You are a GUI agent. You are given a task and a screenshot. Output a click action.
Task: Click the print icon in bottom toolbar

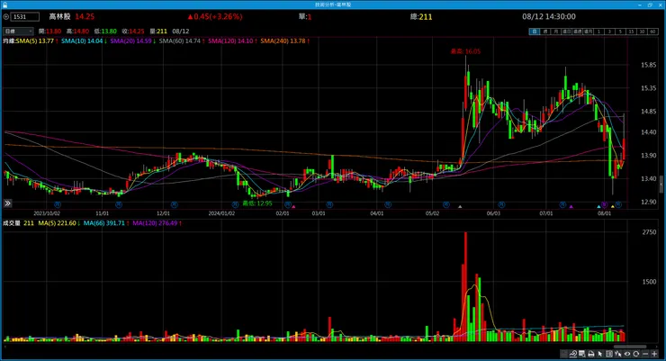click(x=590, y=354)
